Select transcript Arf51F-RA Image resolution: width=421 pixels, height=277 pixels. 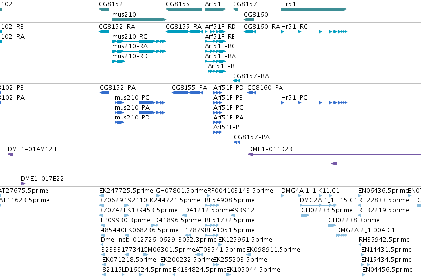pyautogui.click(x=215, y=61)
